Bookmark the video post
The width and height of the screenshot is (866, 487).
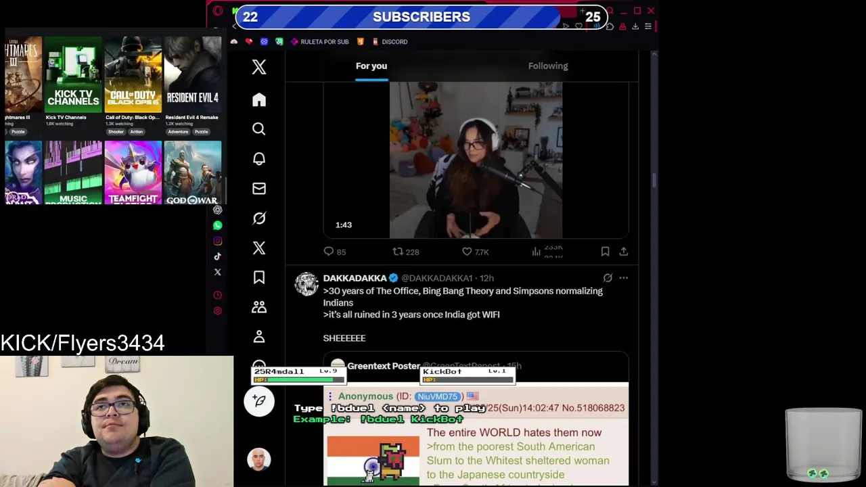605,252
